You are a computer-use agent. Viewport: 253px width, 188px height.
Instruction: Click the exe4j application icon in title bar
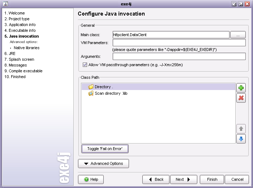click(5, 4)
